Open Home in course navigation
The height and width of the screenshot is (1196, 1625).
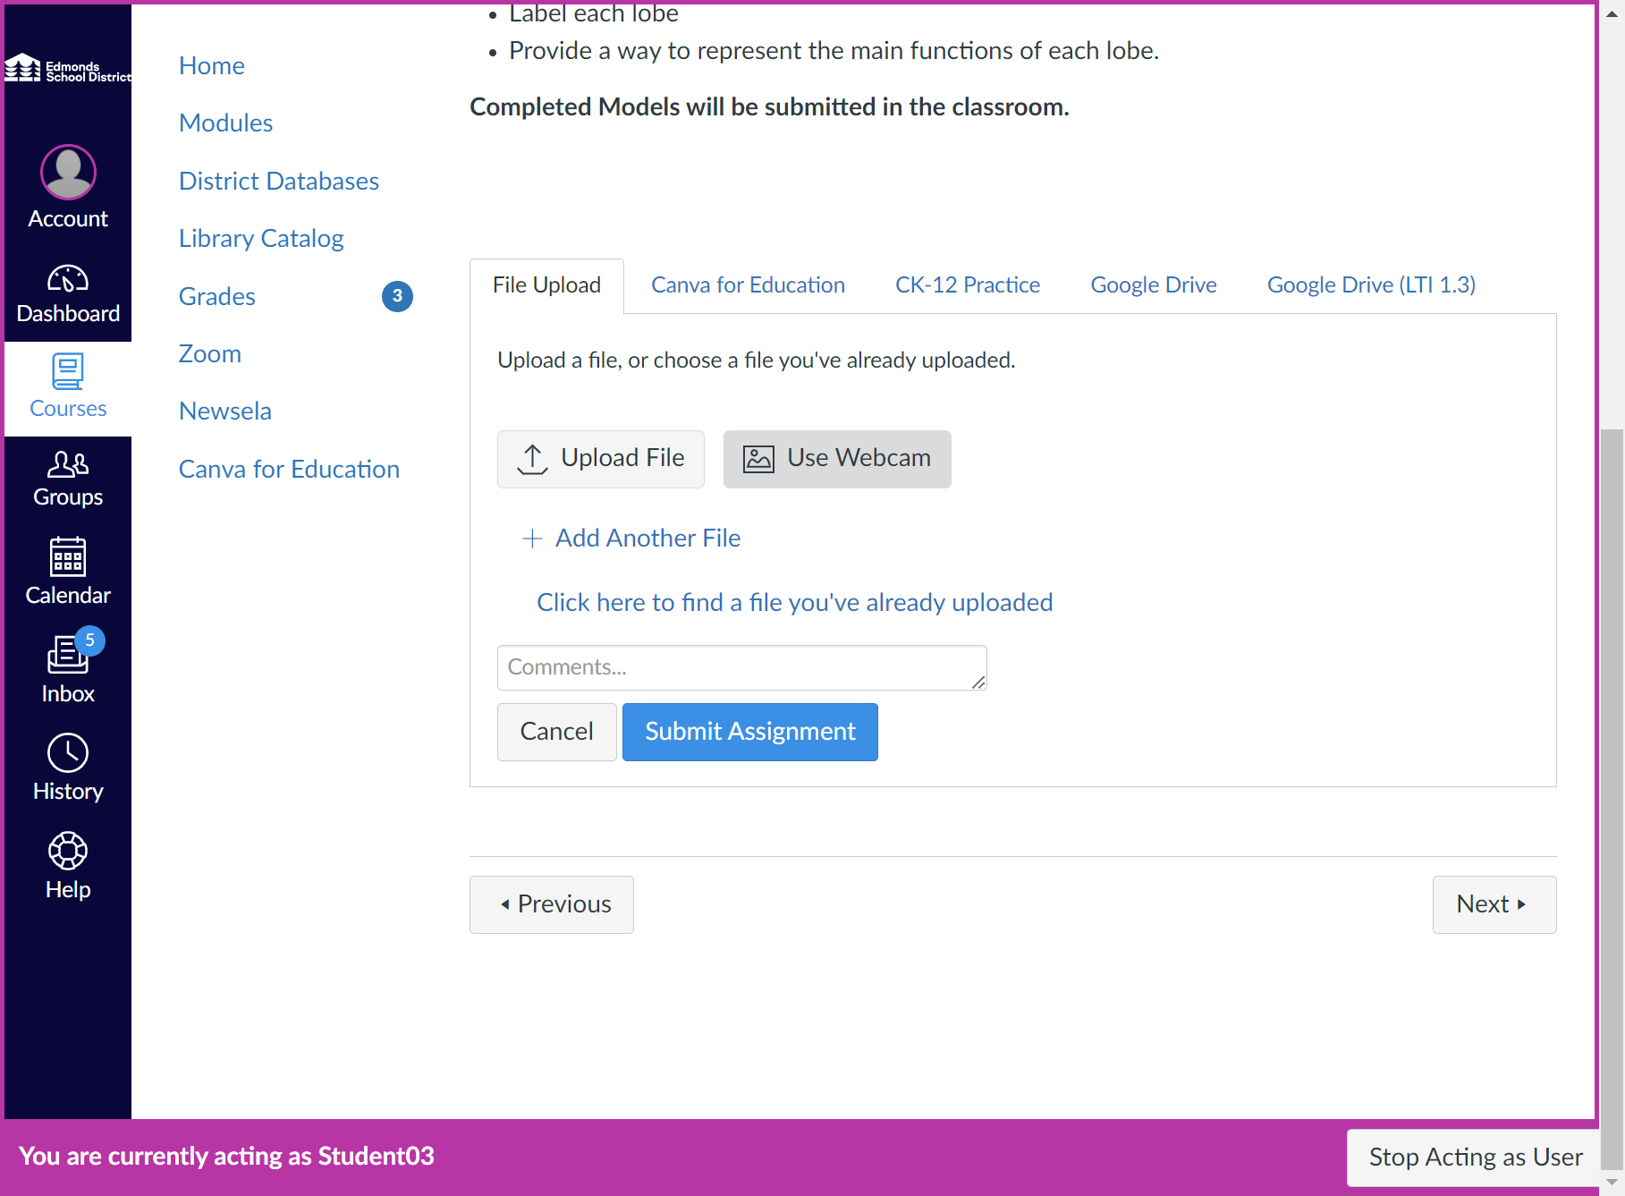pos(212,65)
